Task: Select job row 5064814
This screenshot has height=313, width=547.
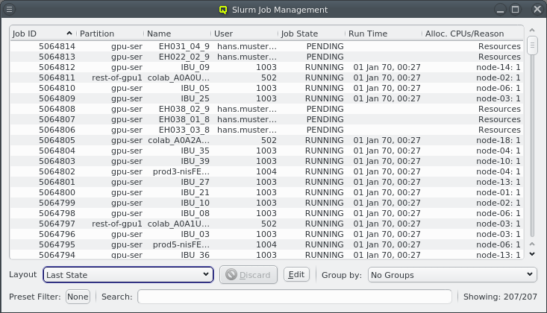Action: click(x=266, y=46)
